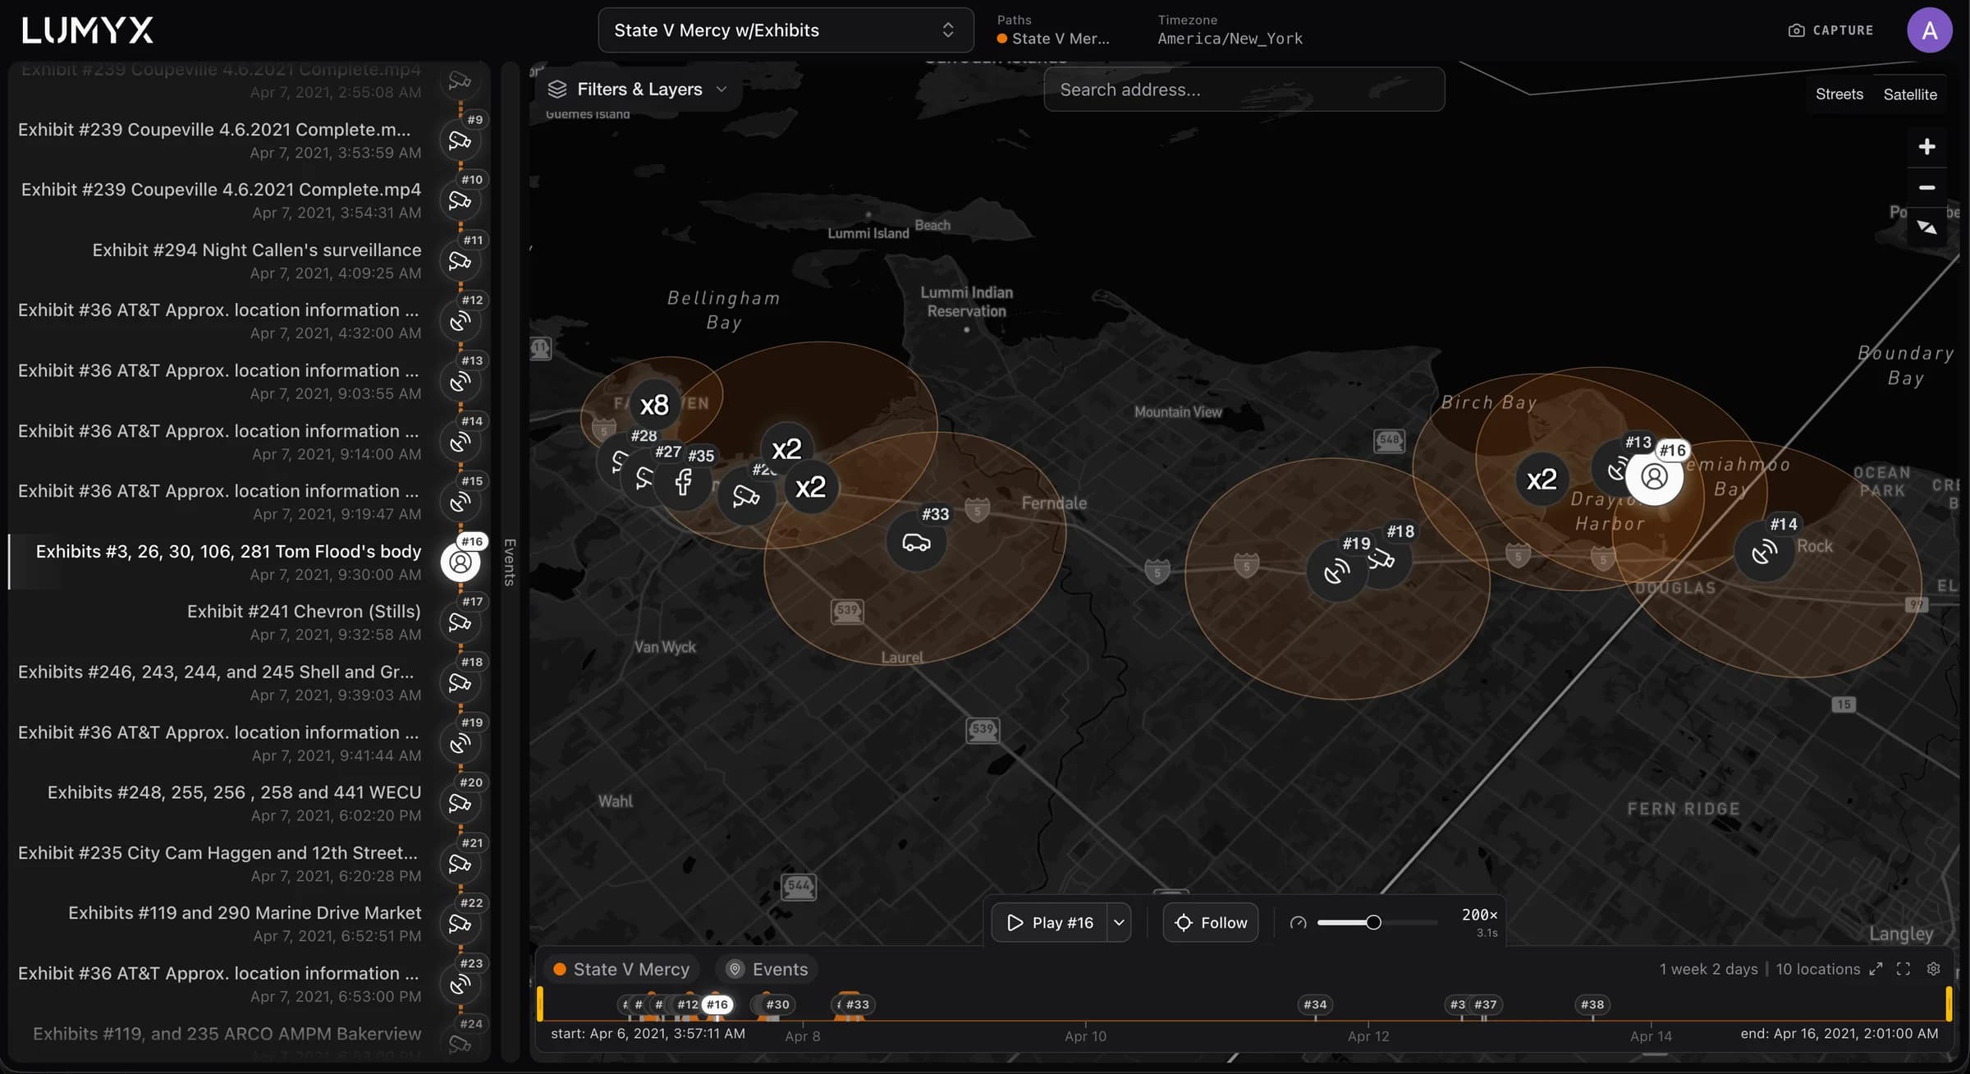Click the cell signal icon for event #12
Image resolution: width=1970 pixels, height=1074 pixels.
pos(460,322)
